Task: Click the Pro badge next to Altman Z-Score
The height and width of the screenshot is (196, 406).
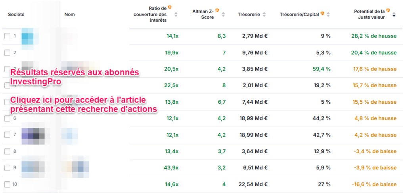Action: click(217, 11)
